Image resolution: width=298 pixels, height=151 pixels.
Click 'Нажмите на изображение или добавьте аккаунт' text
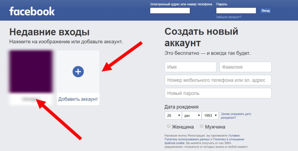(66, 42)
